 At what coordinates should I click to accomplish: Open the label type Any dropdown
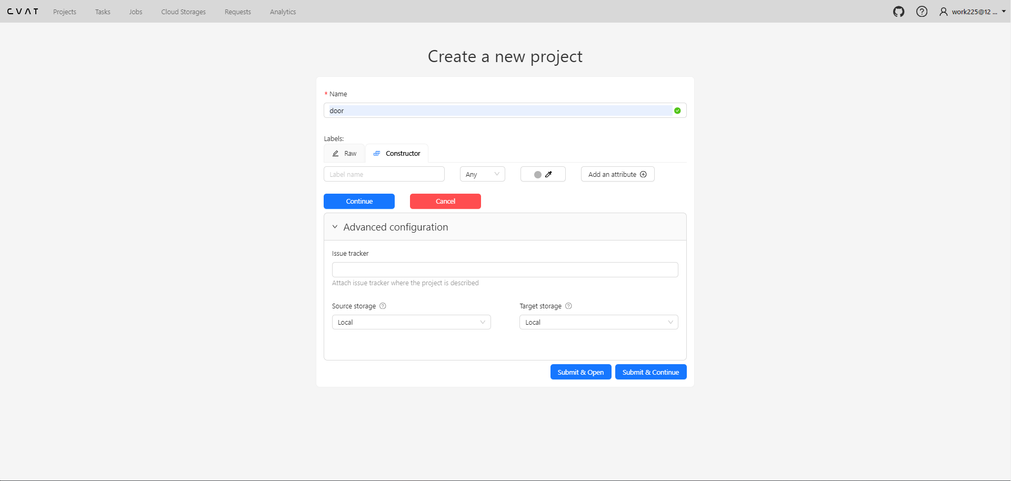(x=482, y=174)
